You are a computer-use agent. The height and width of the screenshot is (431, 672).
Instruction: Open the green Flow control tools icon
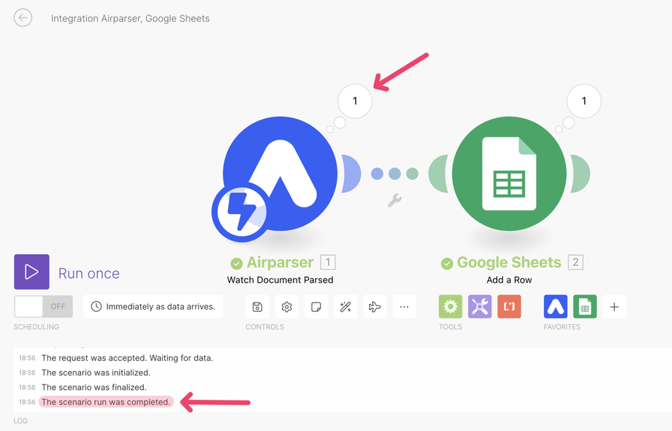[451, 307]
